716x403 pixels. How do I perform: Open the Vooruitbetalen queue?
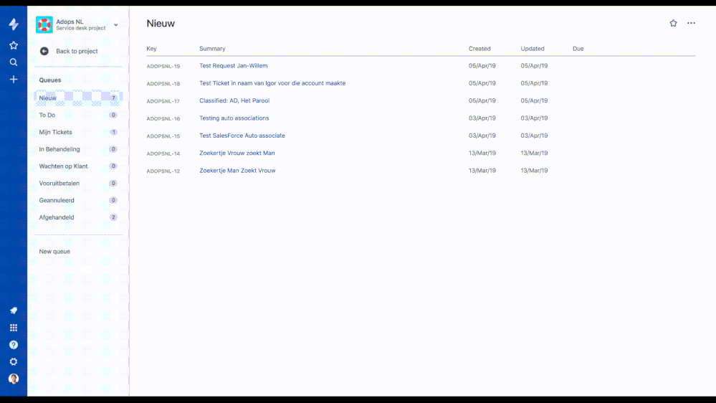click(x=79, y=184)
